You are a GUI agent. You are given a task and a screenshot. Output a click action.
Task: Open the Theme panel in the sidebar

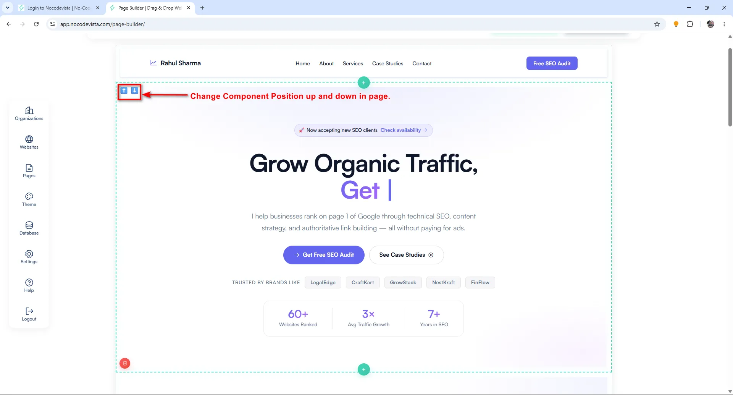29,200
